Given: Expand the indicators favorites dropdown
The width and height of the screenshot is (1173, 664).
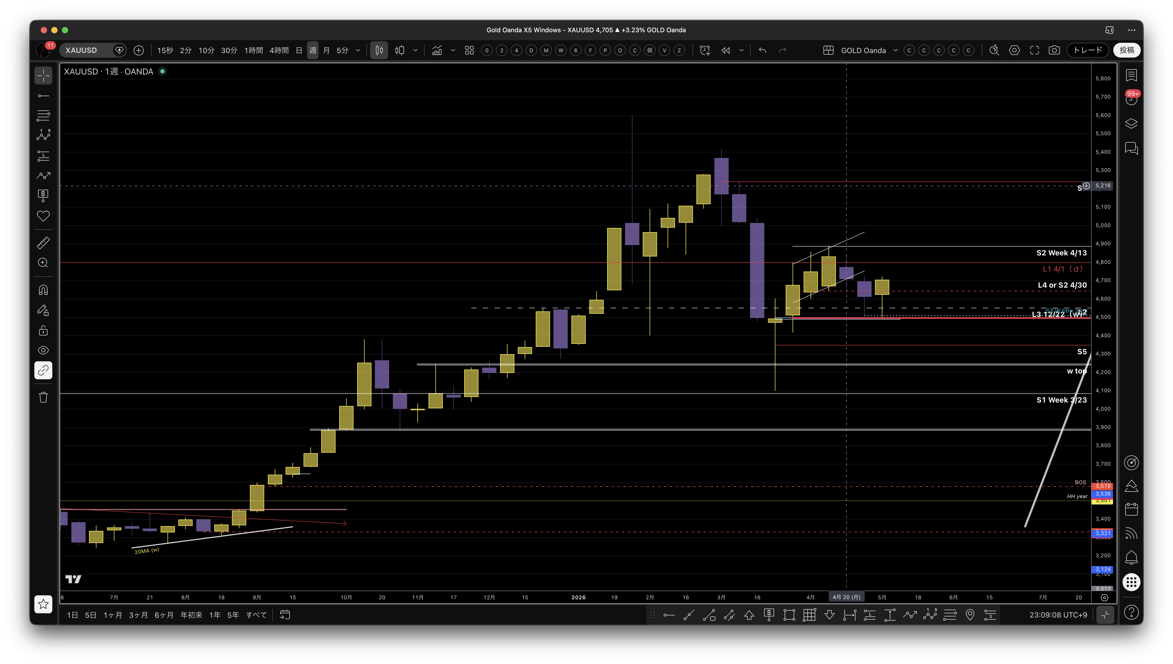Looking at the screenshot, I should tap(453, 50).
